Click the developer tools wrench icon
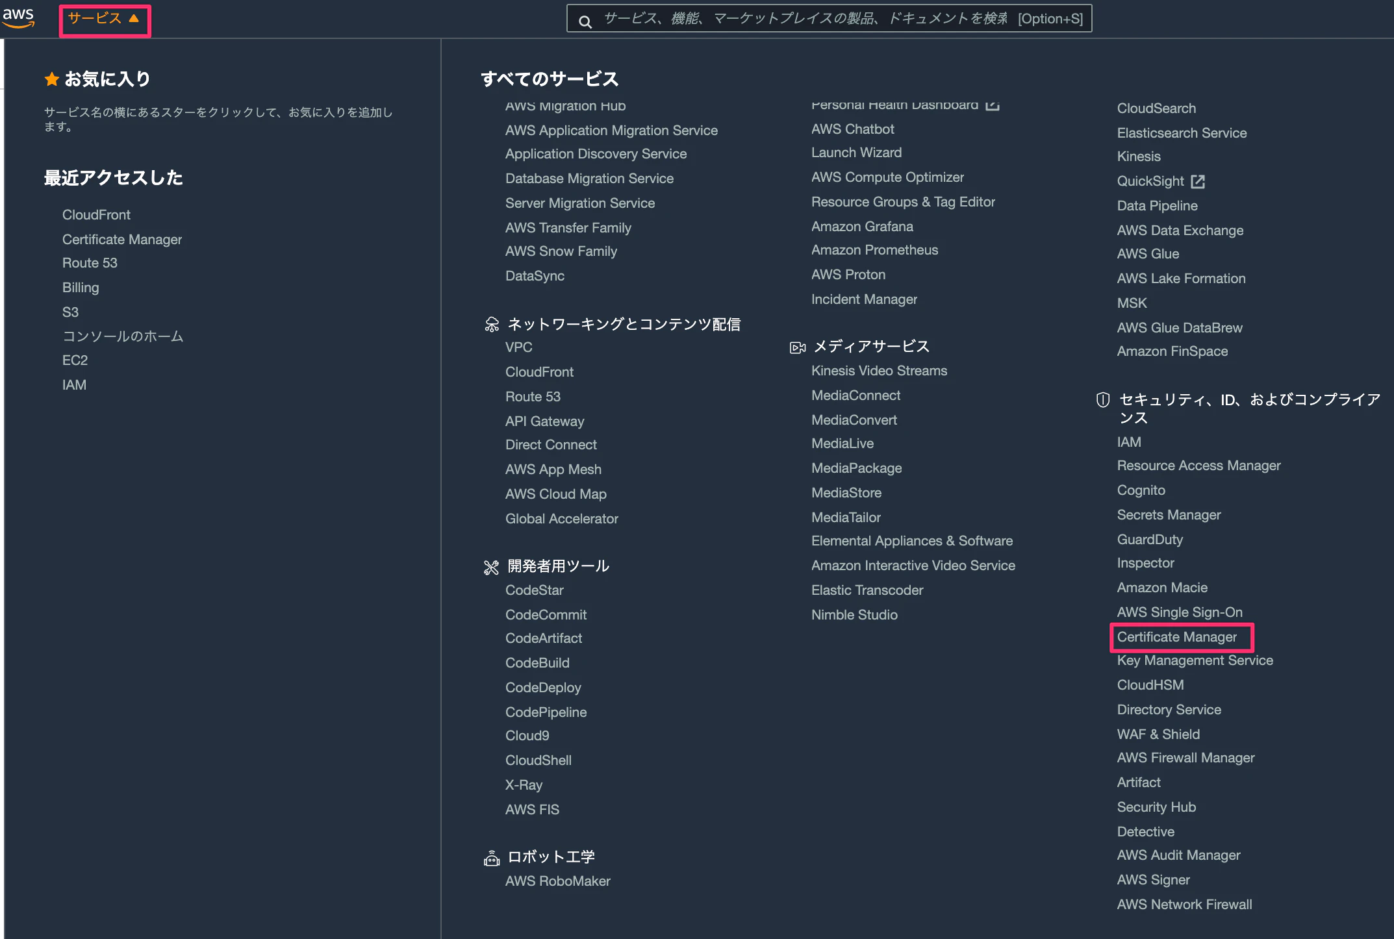1394x939 pixels. coord(491,568)
